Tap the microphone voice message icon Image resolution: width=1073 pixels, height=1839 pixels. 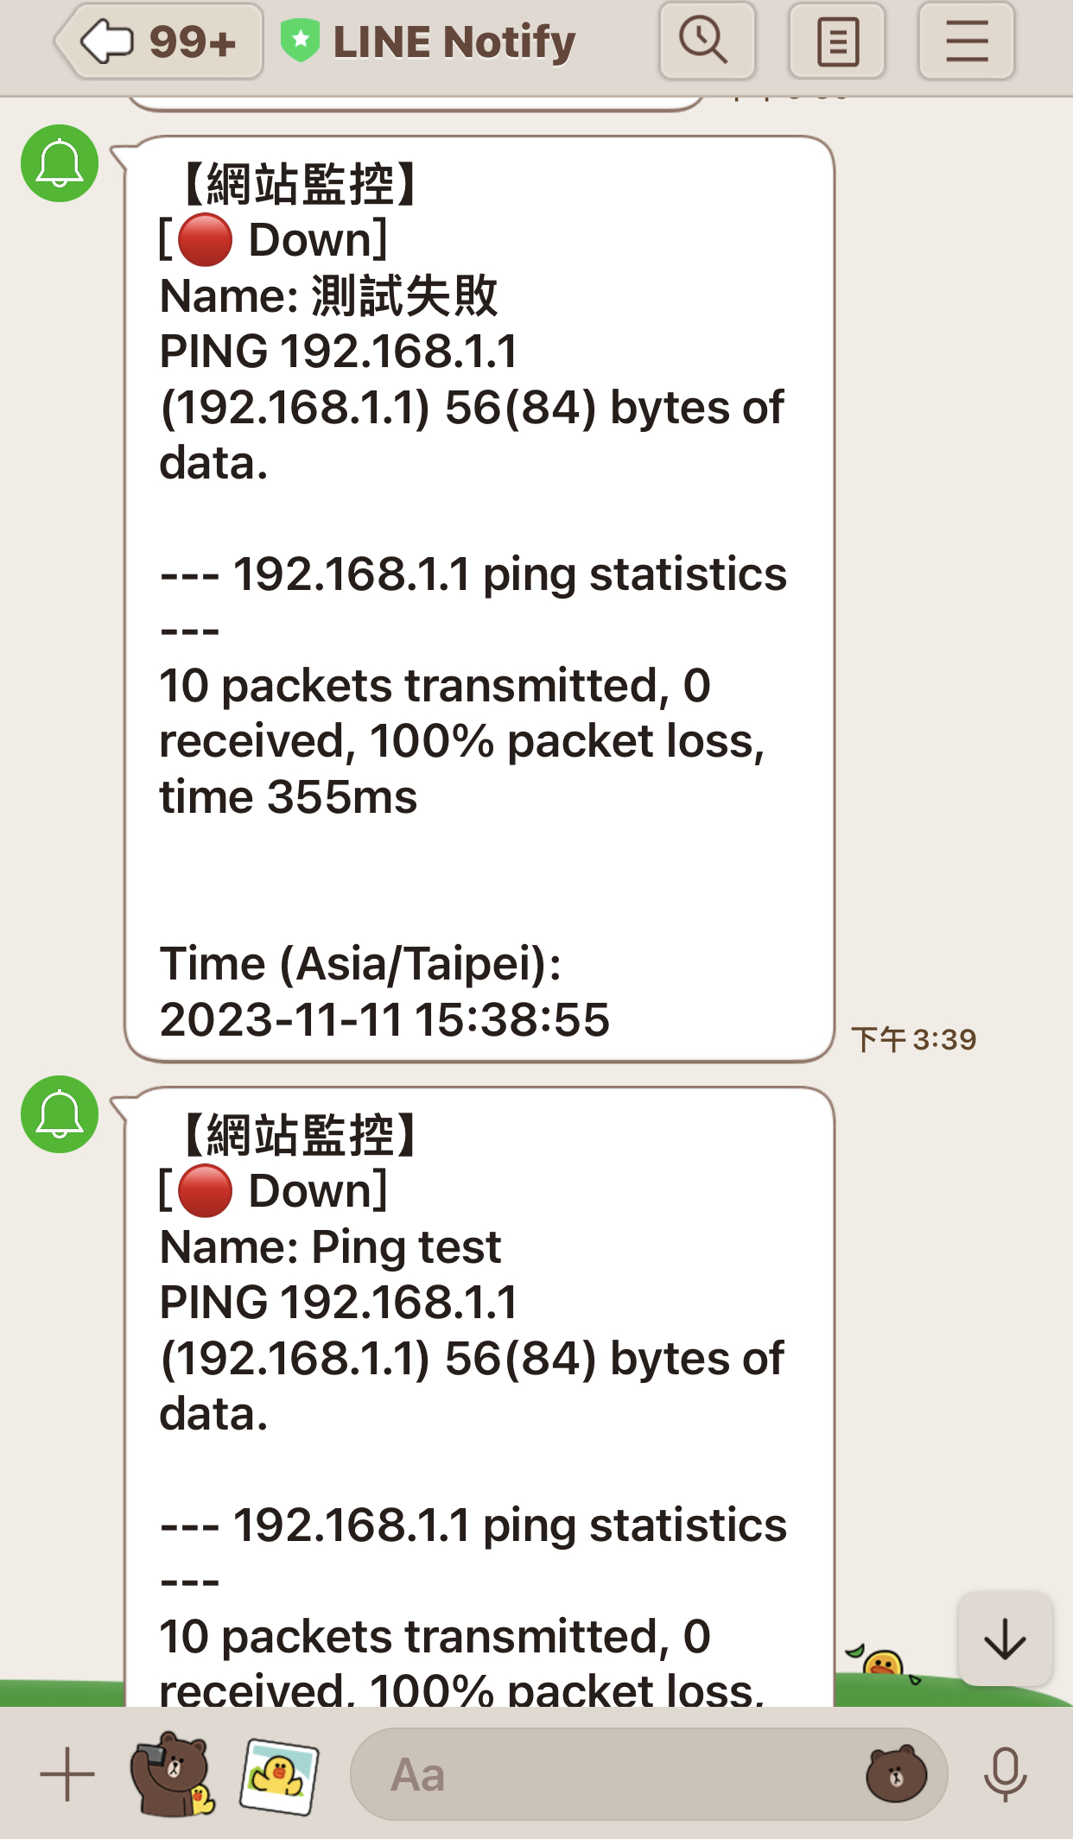[x=1005, y=1774]
